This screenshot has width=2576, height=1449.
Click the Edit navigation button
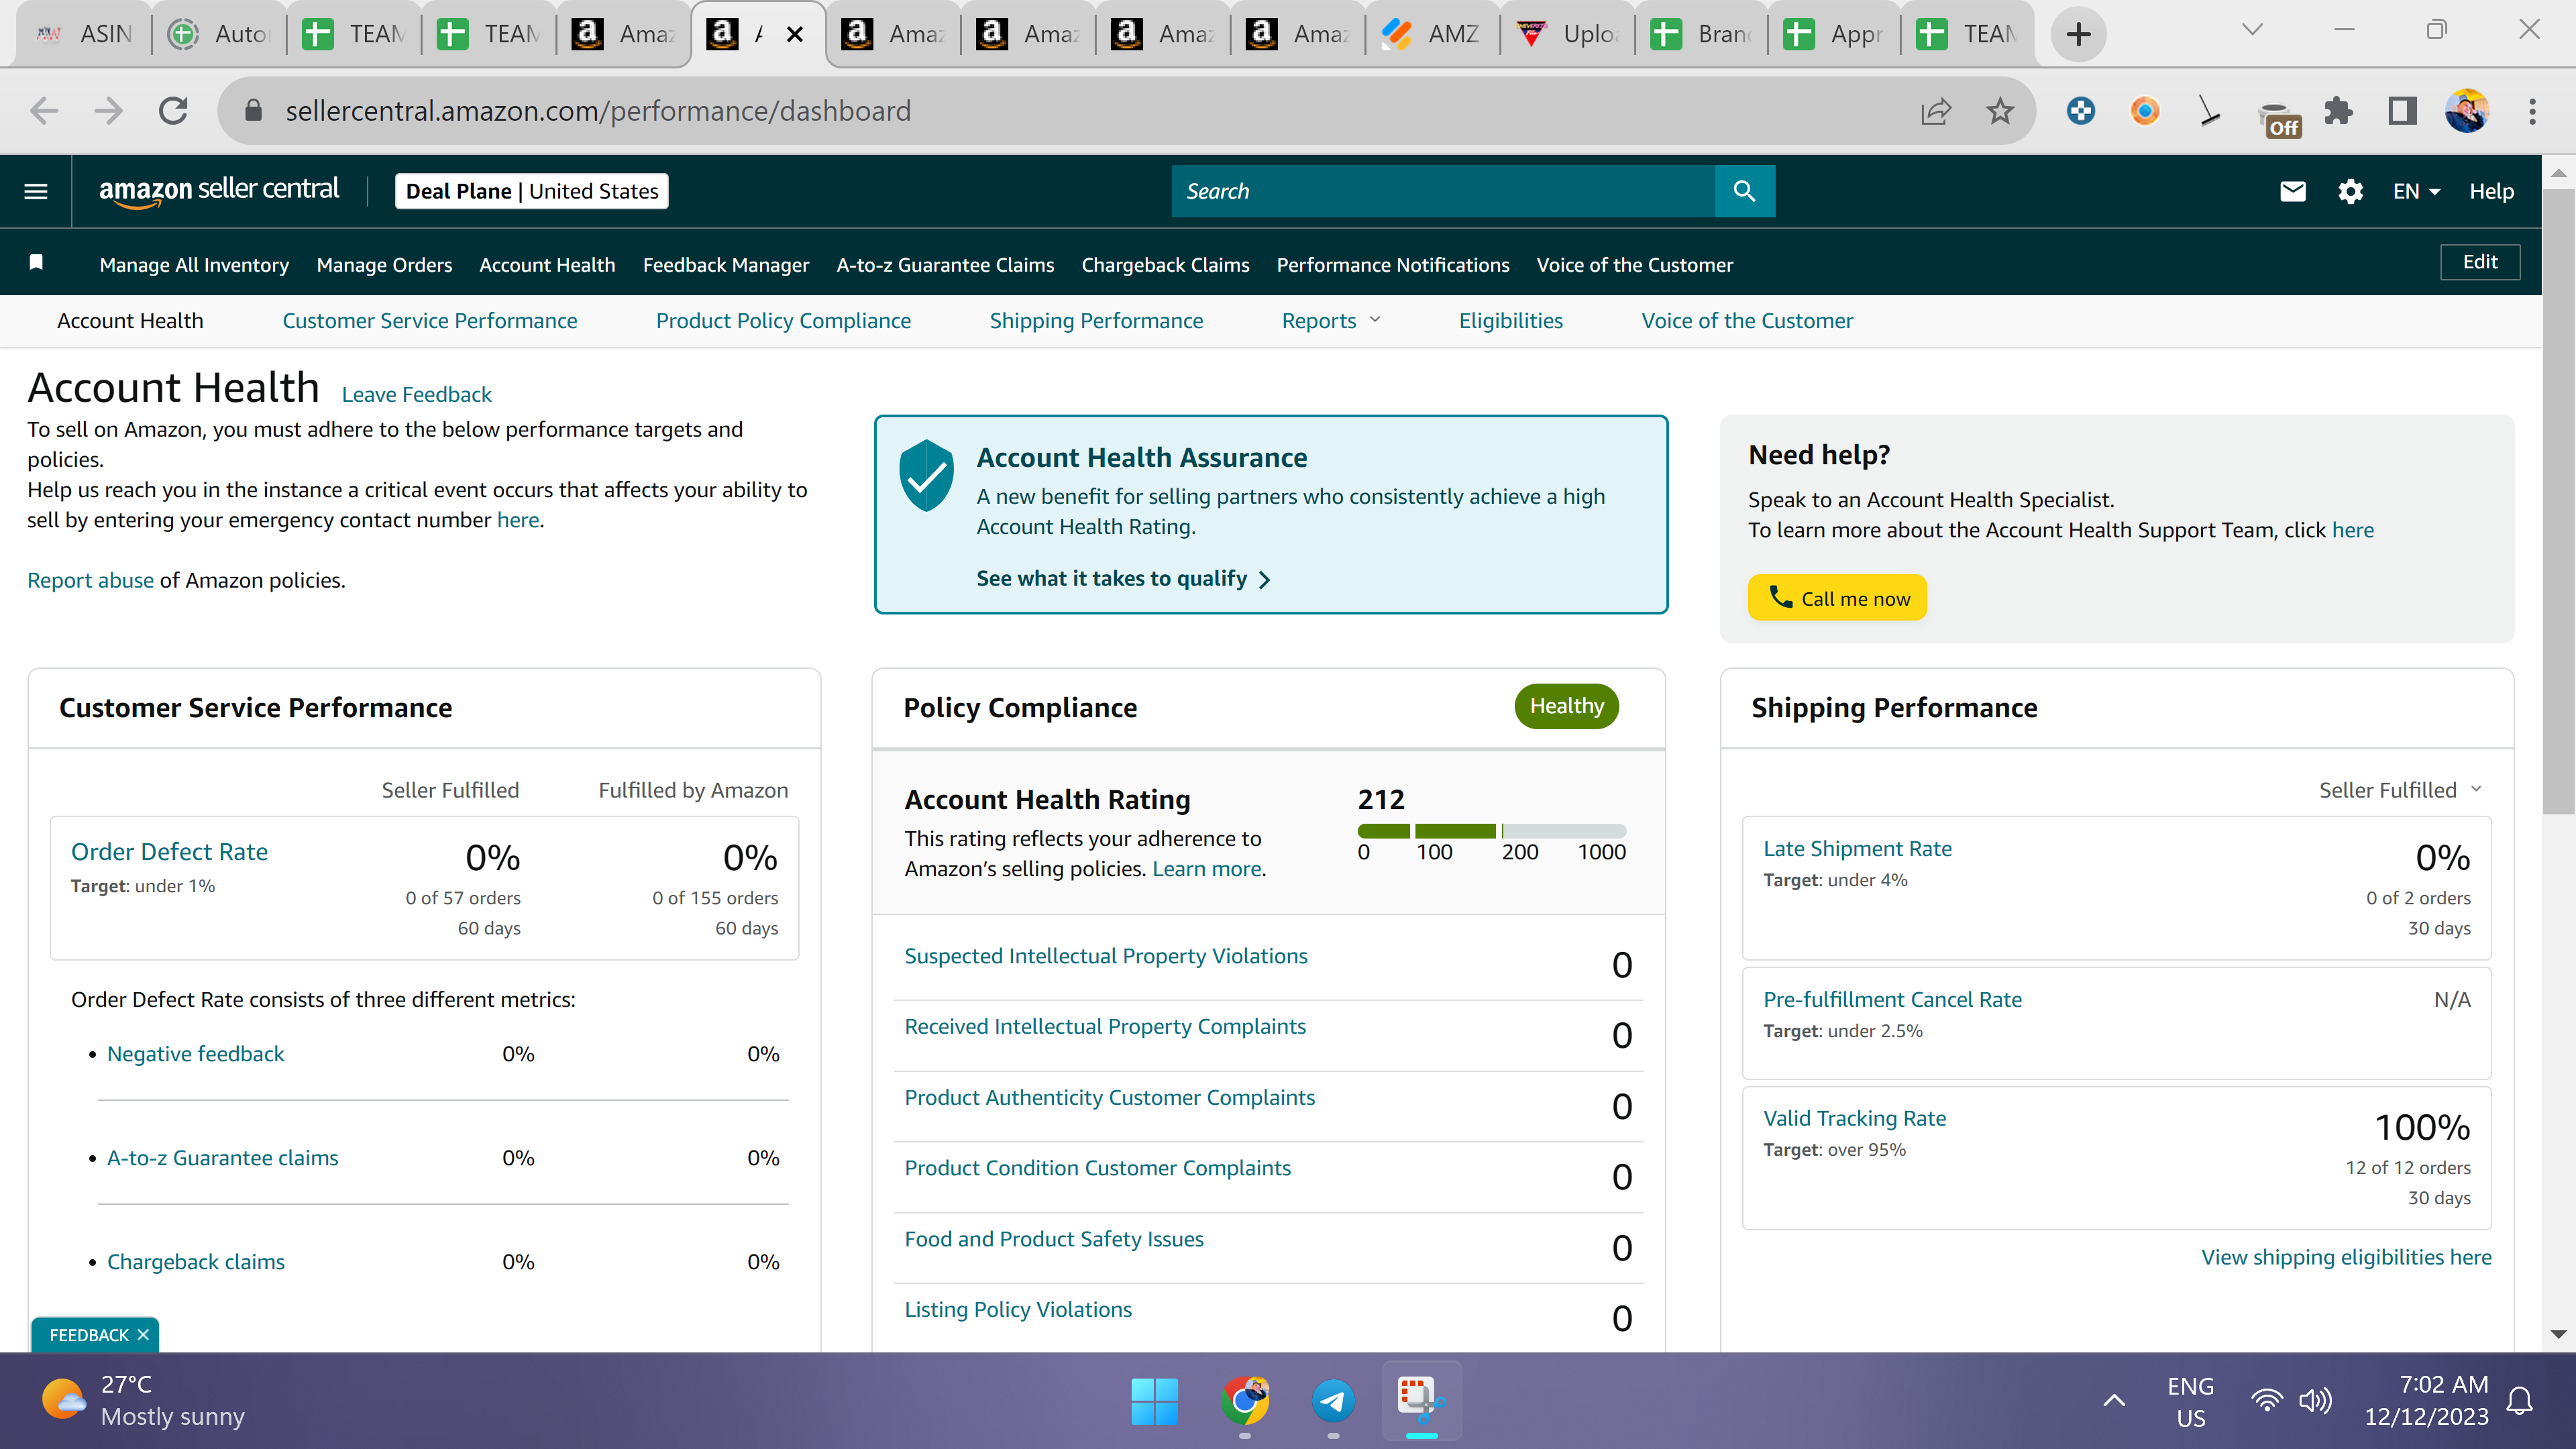(2480, 262)
